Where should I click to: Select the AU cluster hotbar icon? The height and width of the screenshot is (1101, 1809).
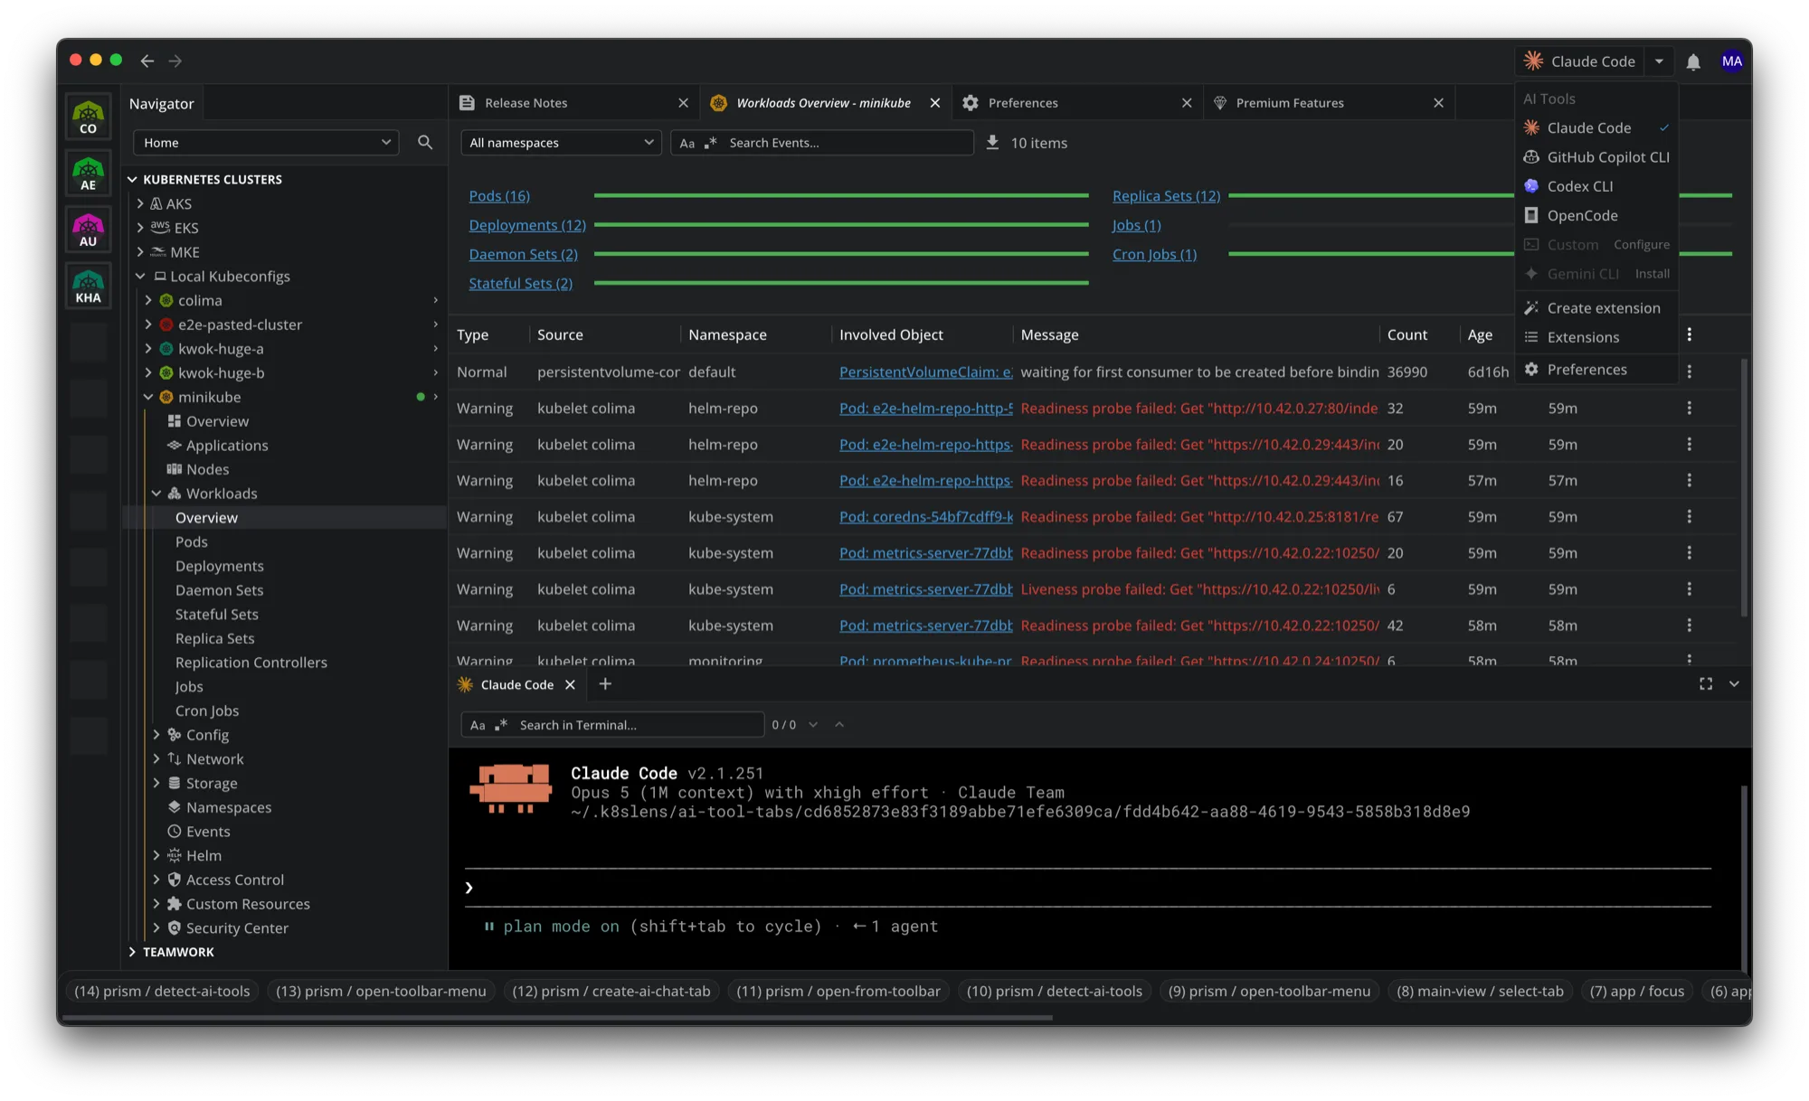[88, 230]
